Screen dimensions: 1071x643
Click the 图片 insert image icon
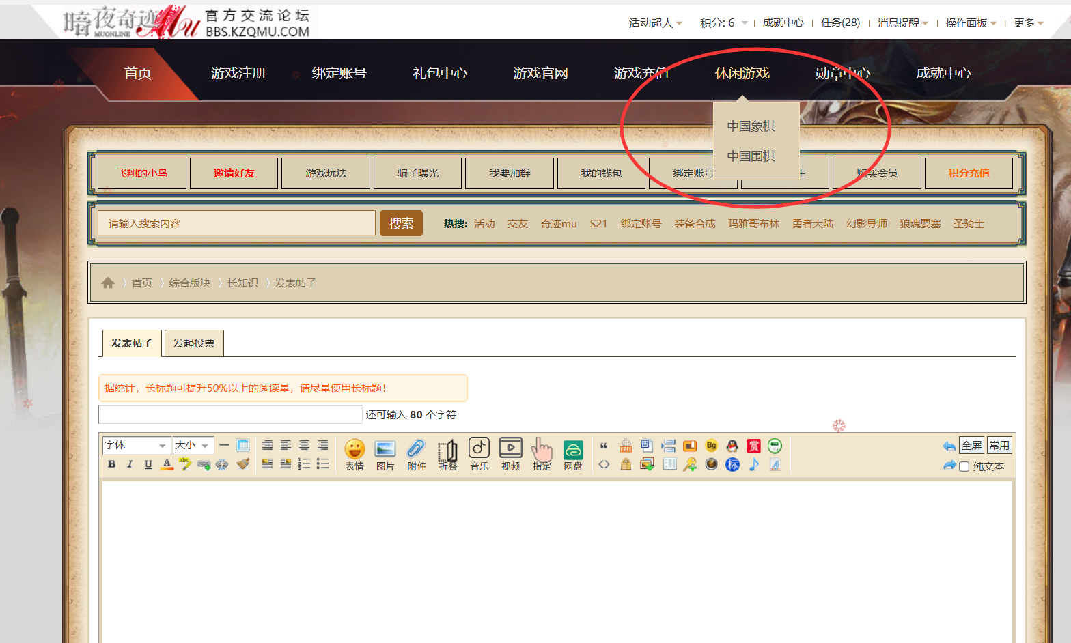tap(385, 455)
